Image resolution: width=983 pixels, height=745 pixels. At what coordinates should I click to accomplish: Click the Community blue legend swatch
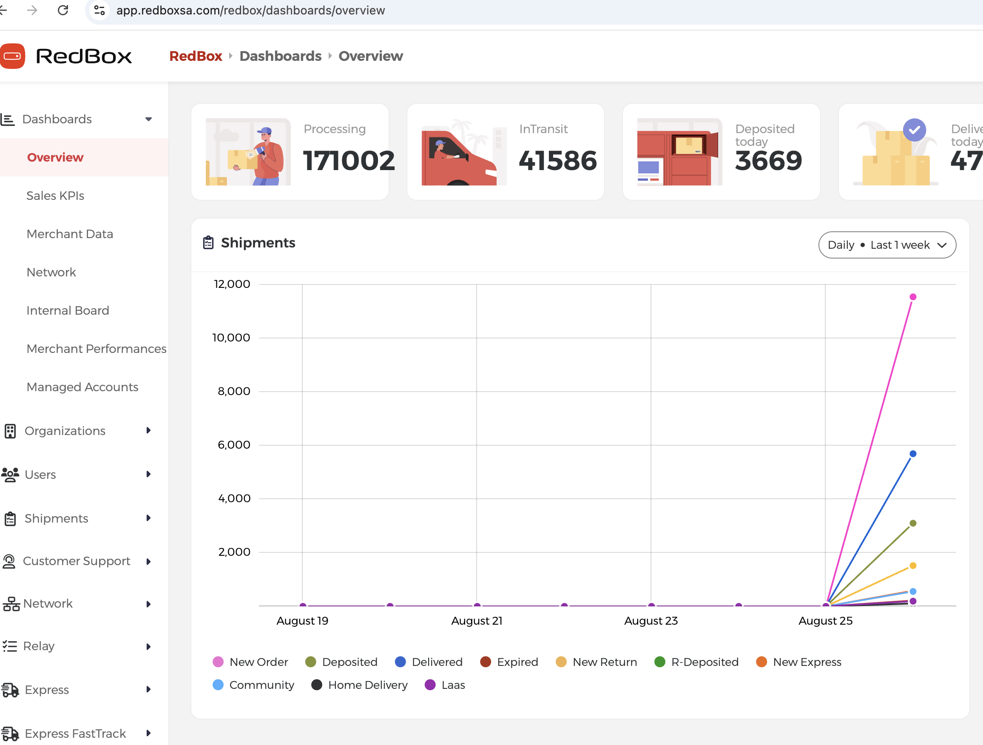(x=218, y=685)
